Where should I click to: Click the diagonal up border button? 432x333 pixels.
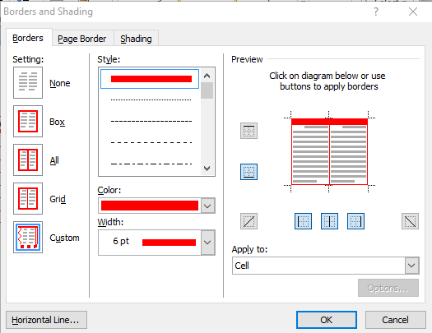click(249, 221)
